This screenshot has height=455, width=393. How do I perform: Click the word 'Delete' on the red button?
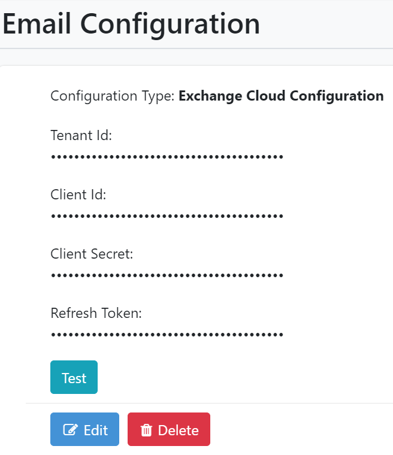(x=178, y=430)
